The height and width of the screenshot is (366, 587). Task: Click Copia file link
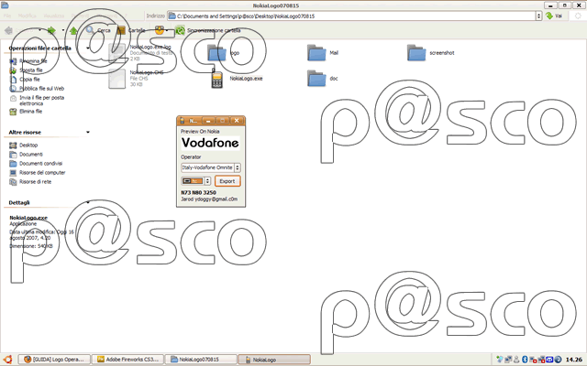point(25,80)
